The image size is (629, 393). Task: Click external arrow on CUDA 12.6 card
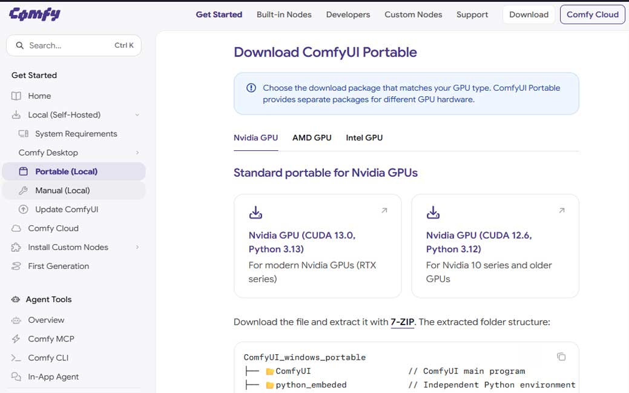tap(562, 210)
